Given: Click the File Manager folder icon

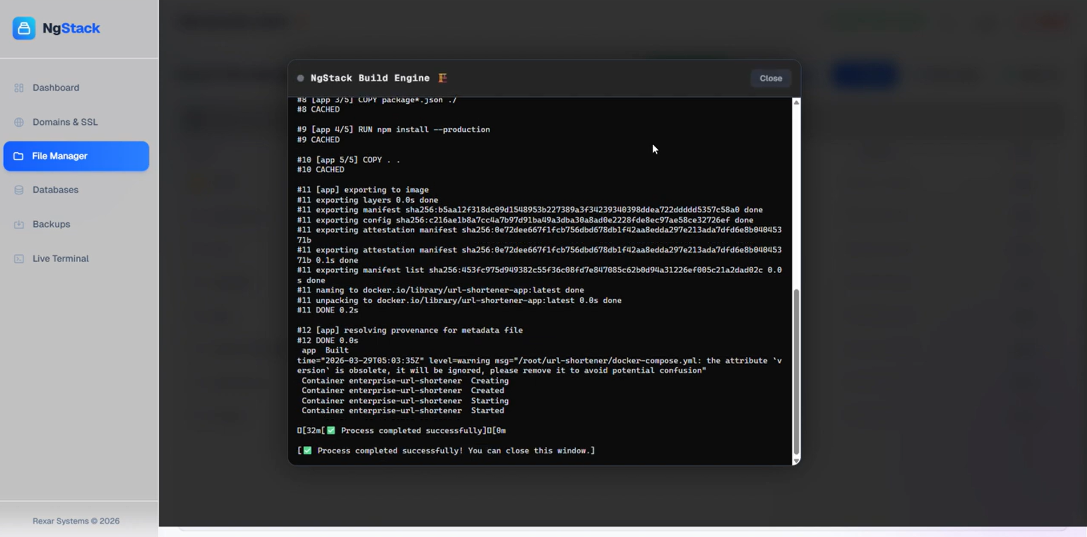Looking at the screenshot, I should [x=18, y=156].
